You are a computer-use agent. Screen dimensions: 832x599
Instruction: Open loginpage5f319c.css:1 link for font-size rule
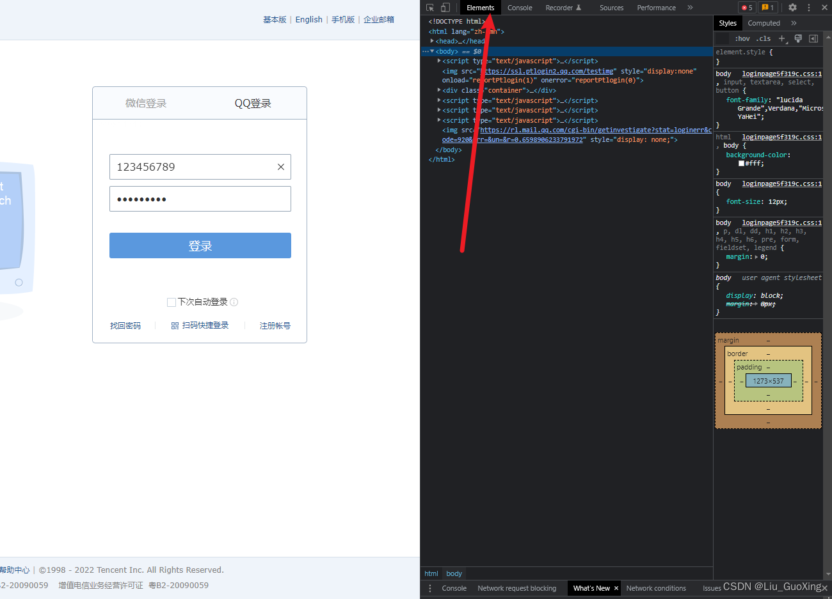tap(782, 183)
